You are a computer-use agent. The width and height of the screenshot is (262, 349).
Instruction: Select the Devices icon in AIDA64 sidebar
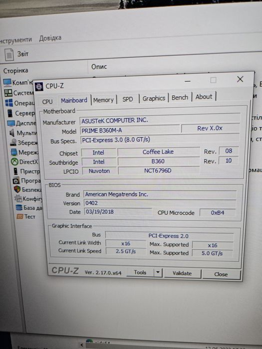[x=15, y=171]
